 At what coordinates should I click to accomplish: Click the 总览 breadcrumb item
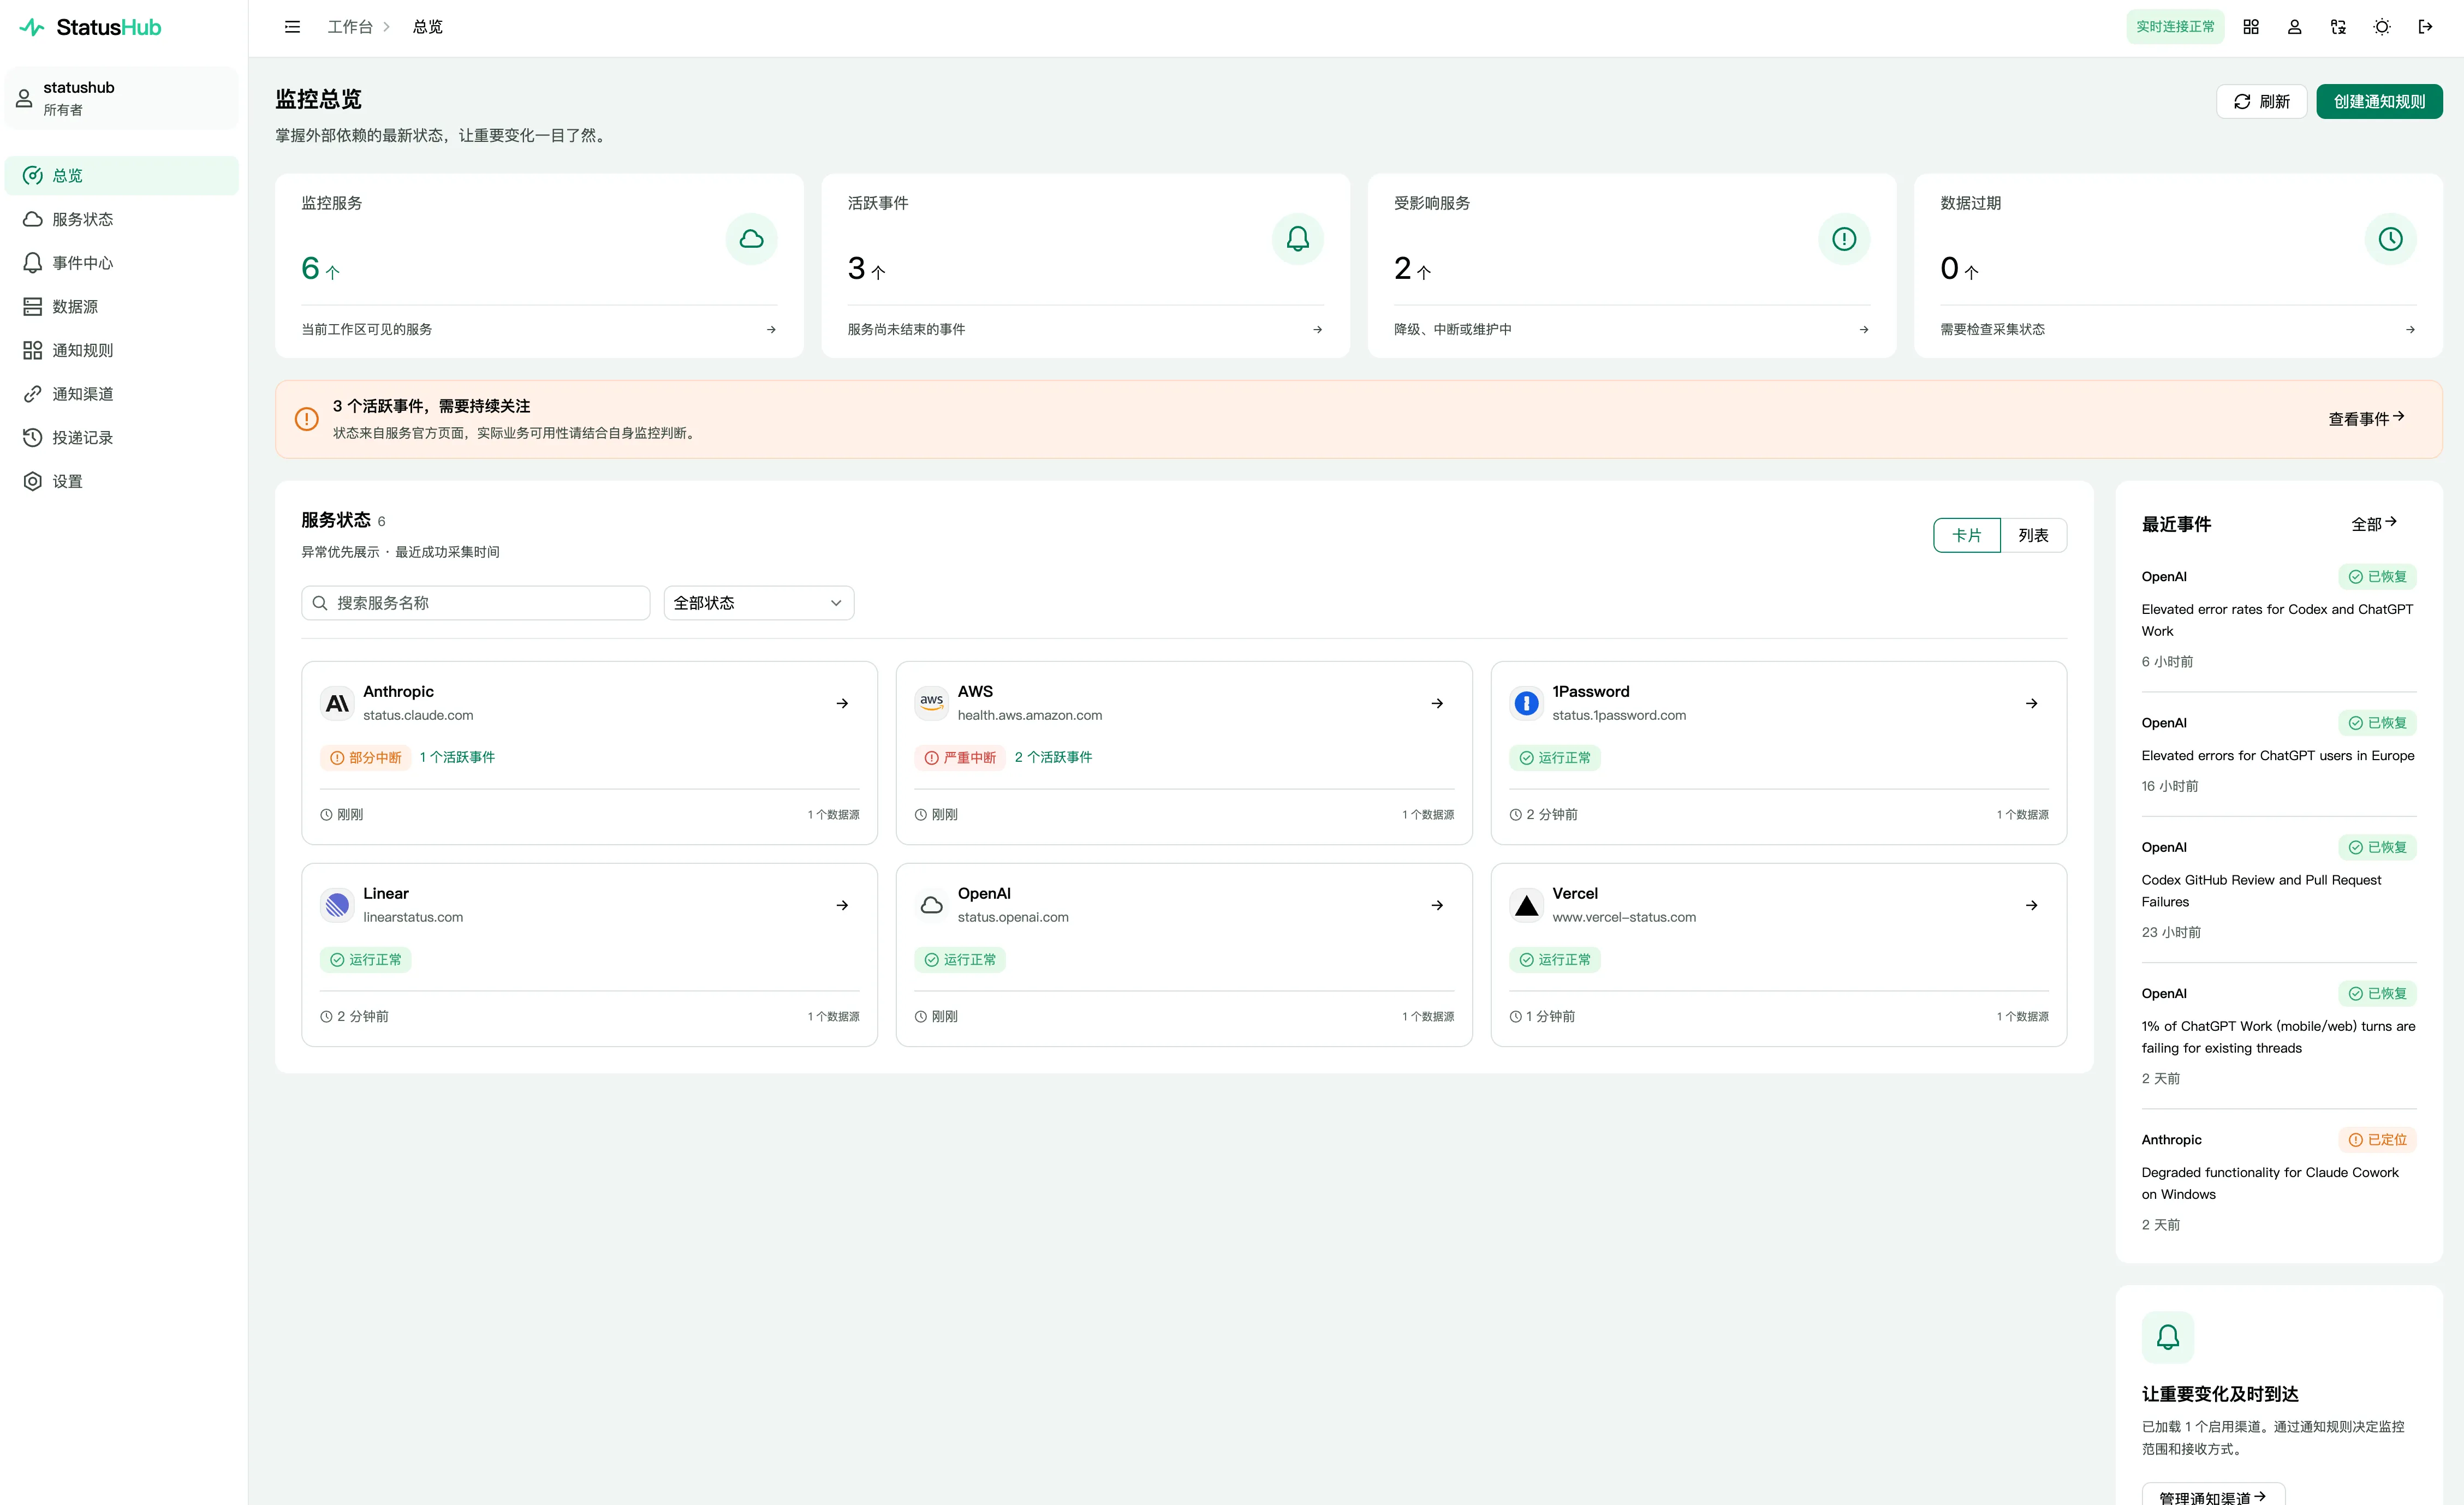pos(427,27)
